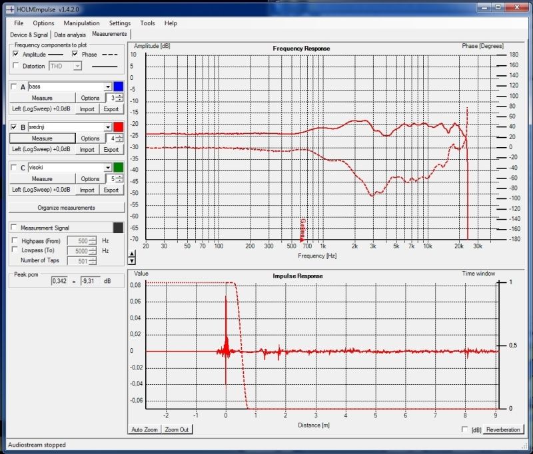Click the Reverberation button
The width and height of the screenshot is (533, 454).
[x=503, y=429]
